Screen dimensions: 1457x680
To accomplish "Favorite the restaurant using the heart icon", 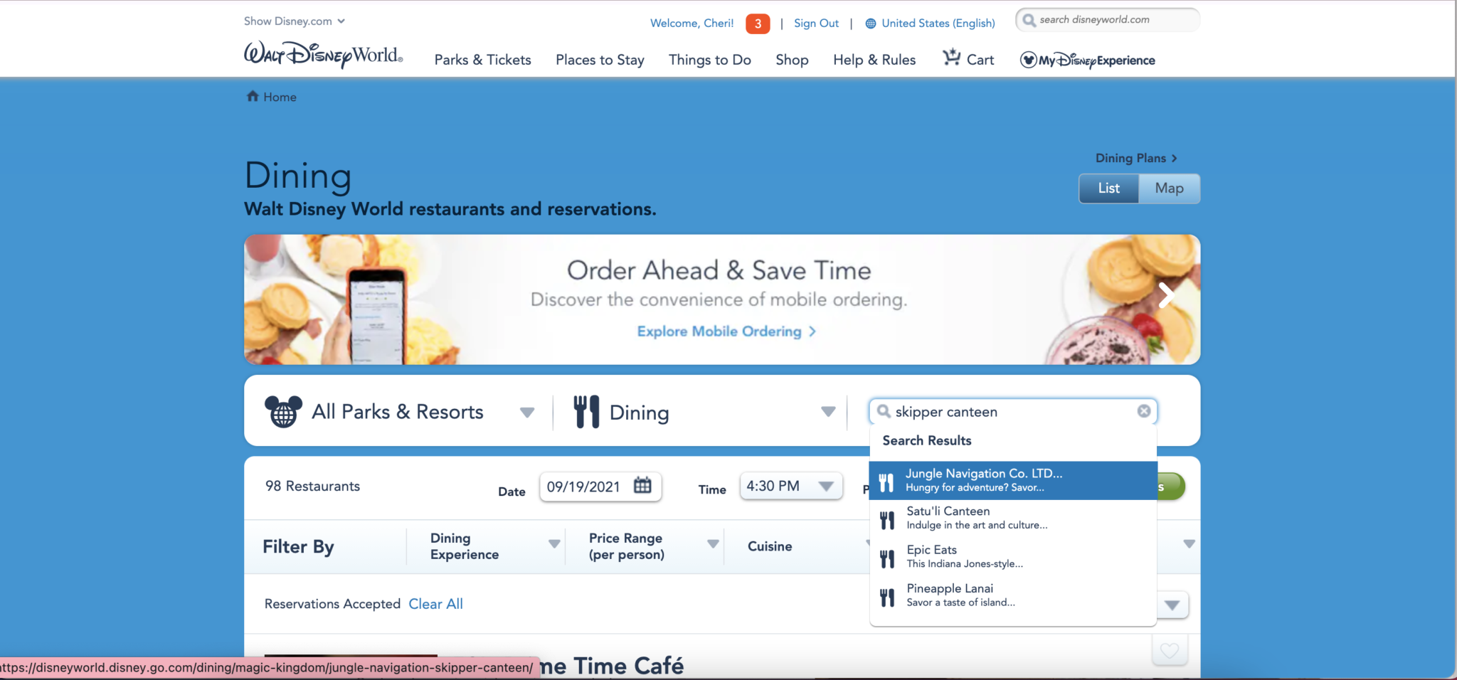I will pyautogui.click(x=1170, y=650).
